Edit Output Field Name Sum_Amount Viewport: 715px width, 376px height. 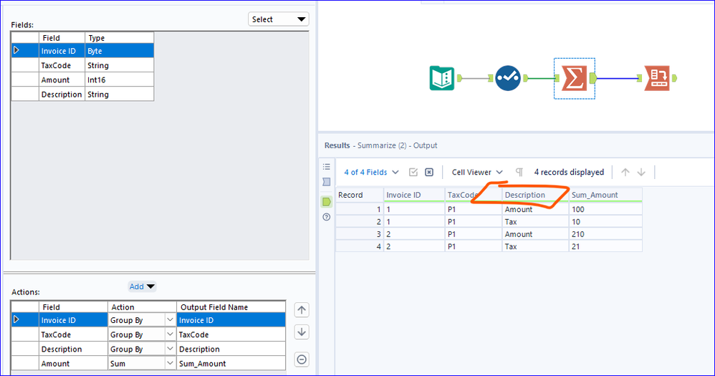tap(231, 364)
